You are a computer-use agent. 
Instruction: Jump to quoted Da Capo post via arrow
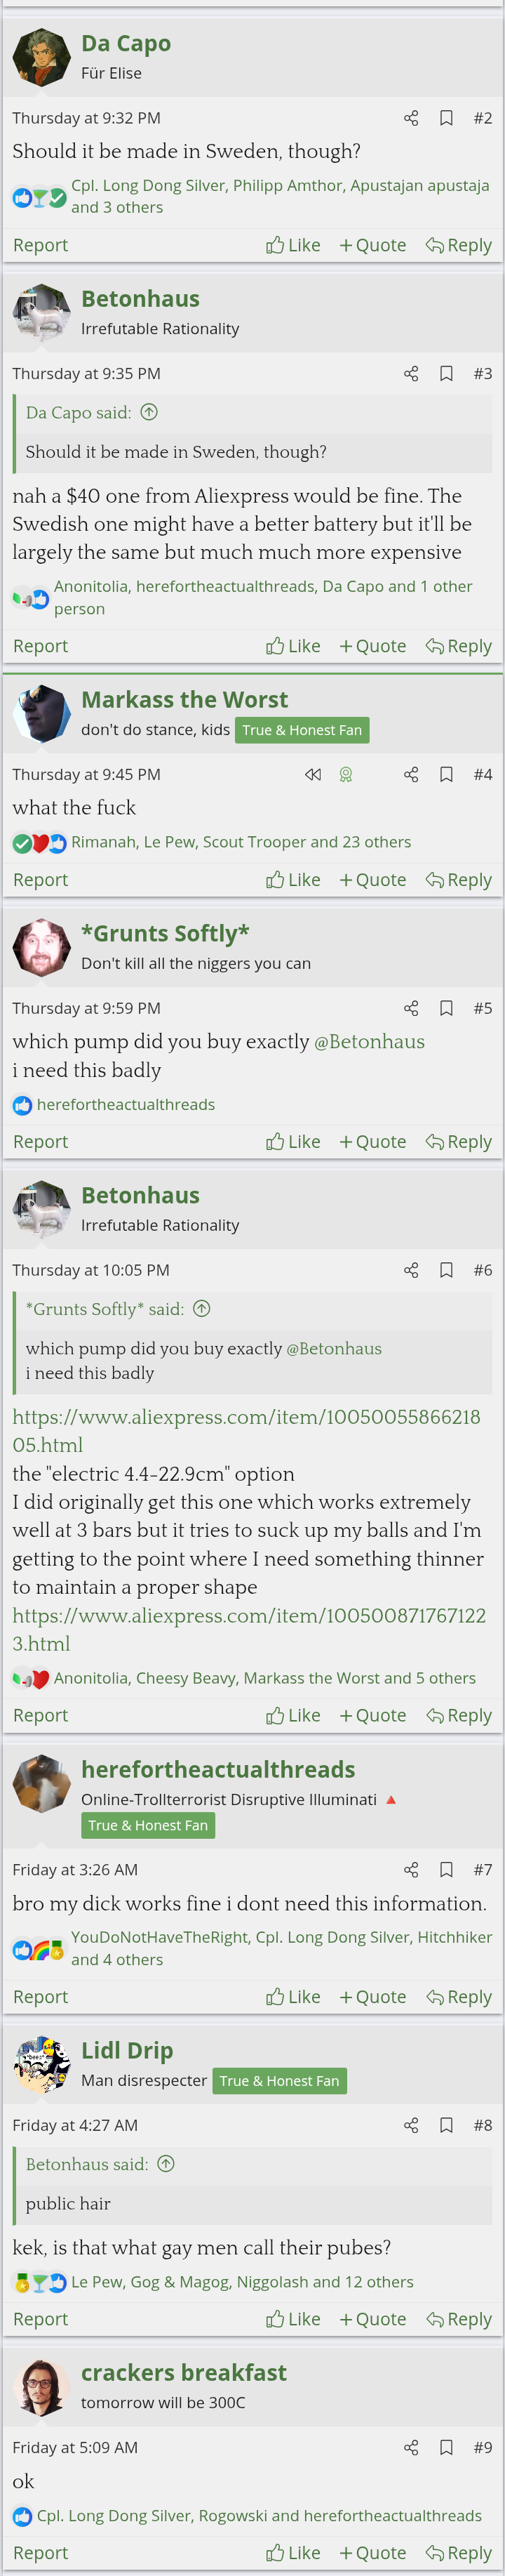point(149,412)
